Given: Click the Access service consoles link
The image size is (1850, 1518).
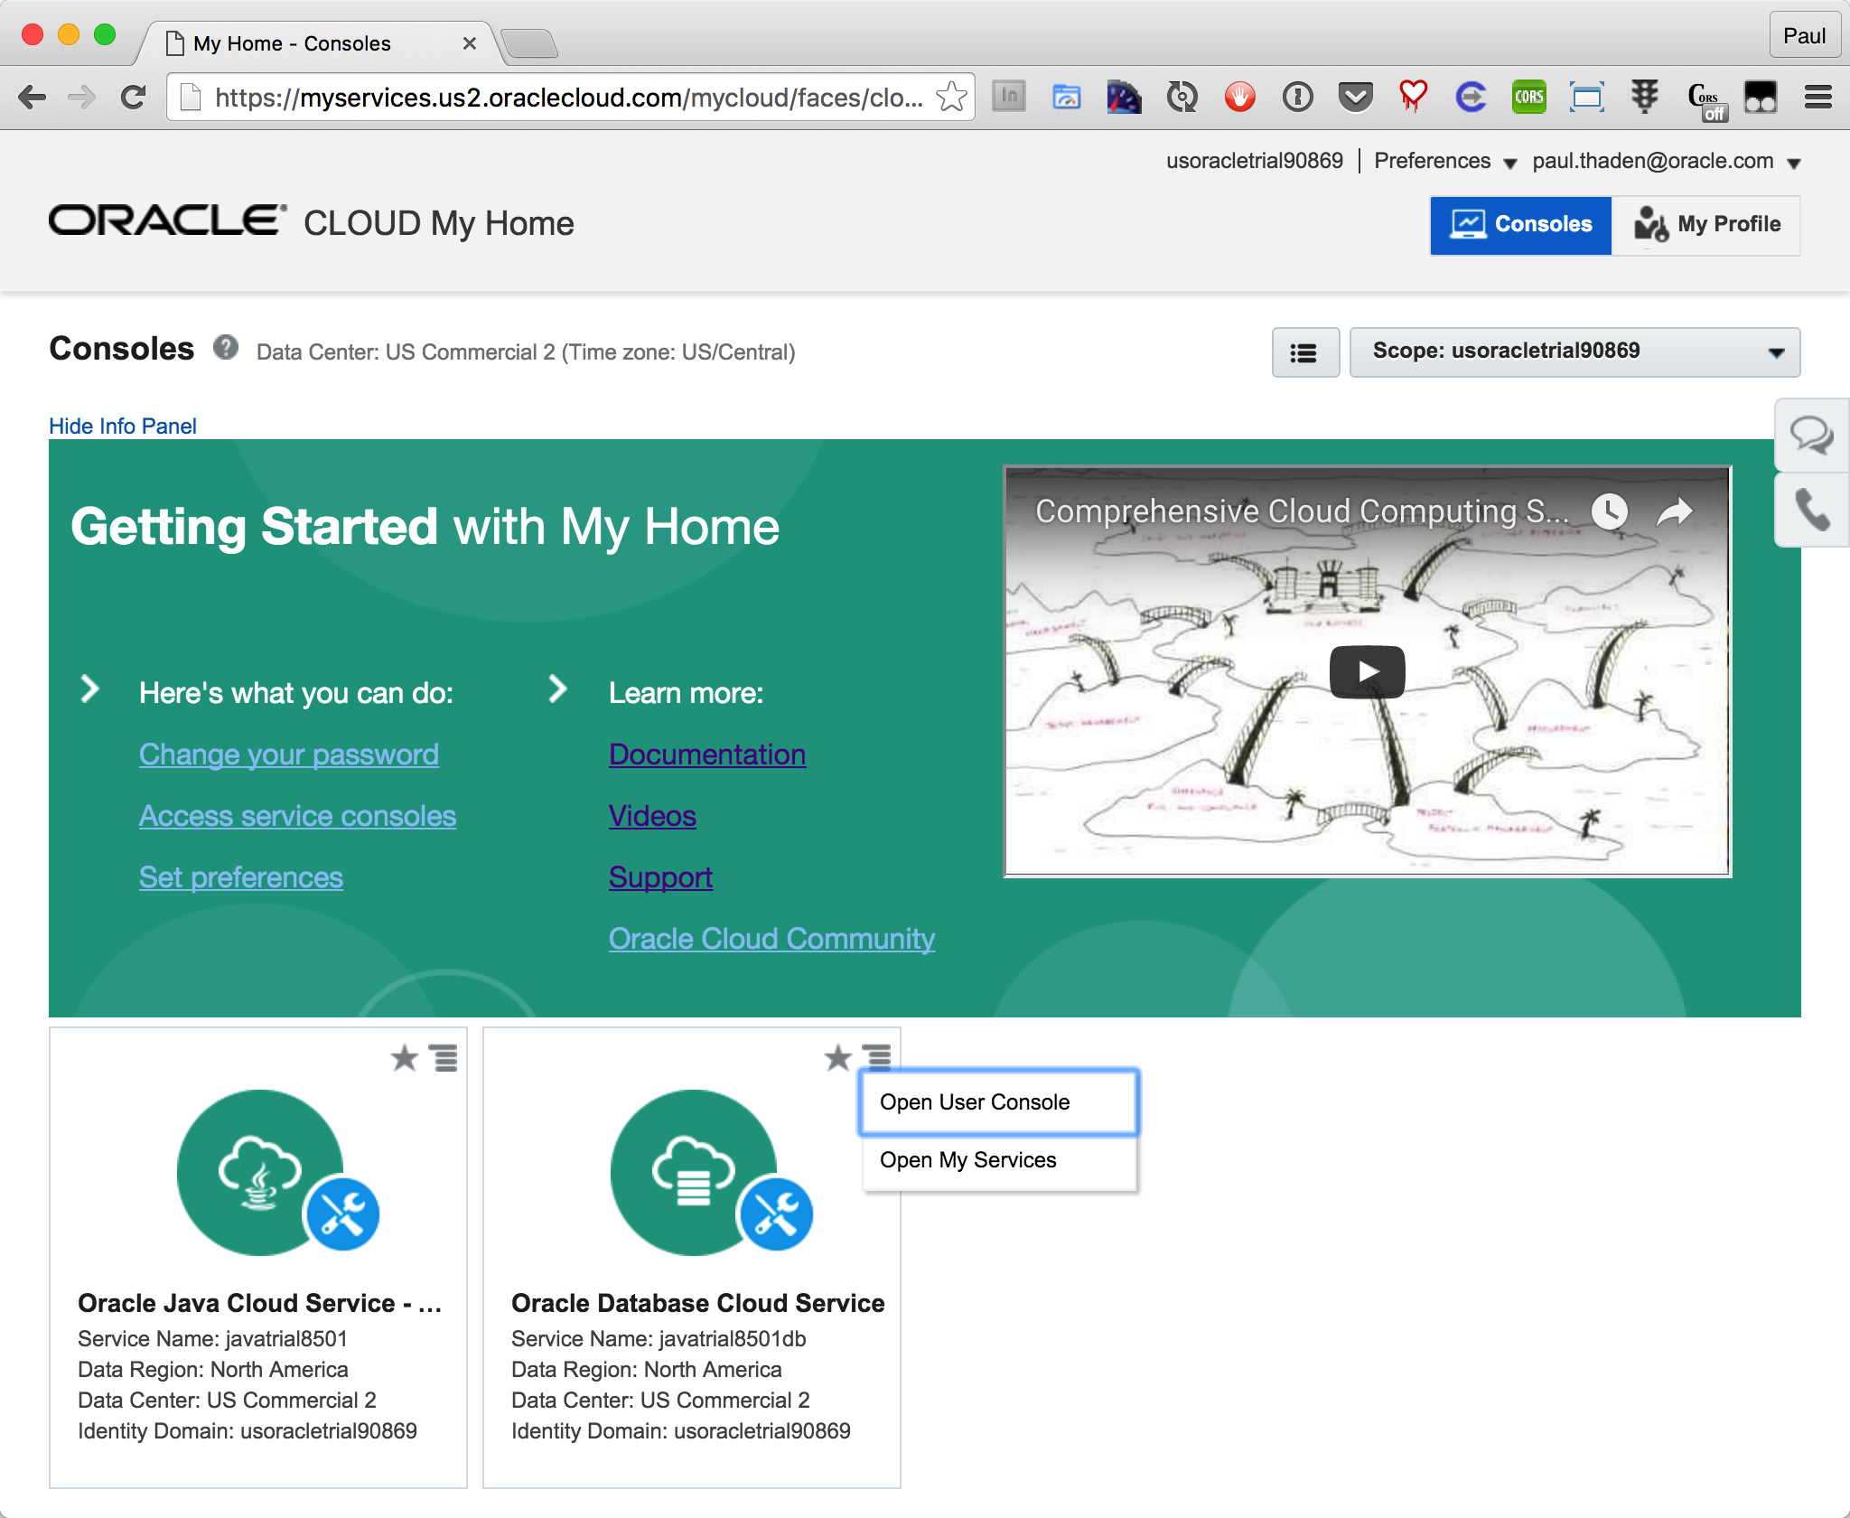Looking at the screenshot, I should click(297, 815).
